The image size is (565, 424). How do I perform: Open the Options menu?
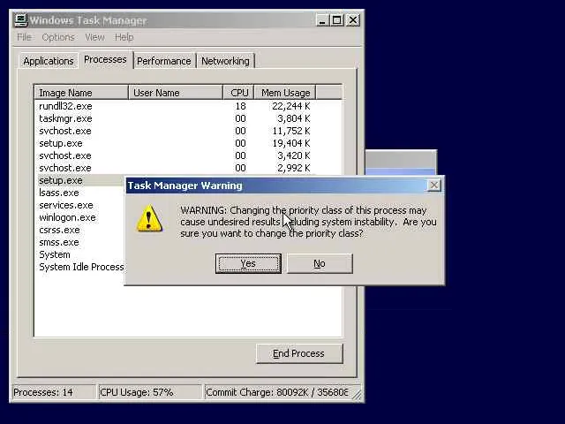pyautogui.click(x=58, y=37)
